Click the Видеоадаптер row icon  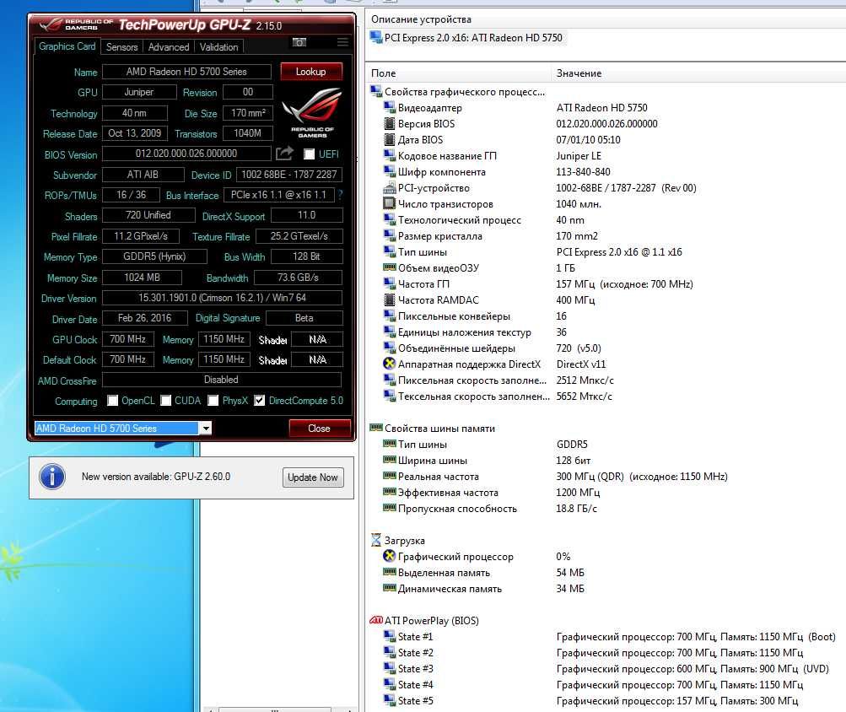[x=389, y=107]
